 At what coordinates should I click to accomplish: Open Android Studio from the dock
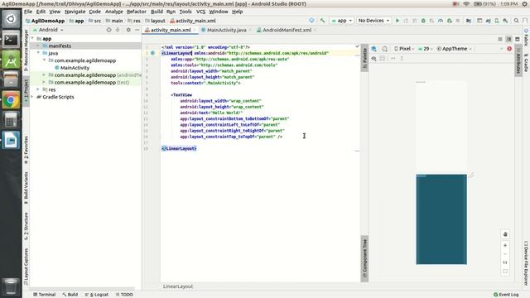click(11, 60)
